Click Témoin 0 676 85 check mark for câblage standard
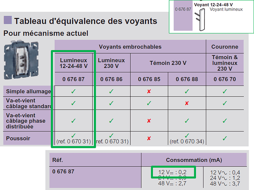This screenshot has width=254, height=190. (x=149, y=103)
